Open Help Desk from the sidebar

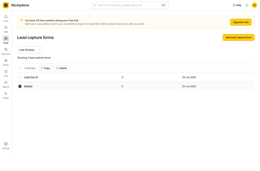(x=6, y=51)
